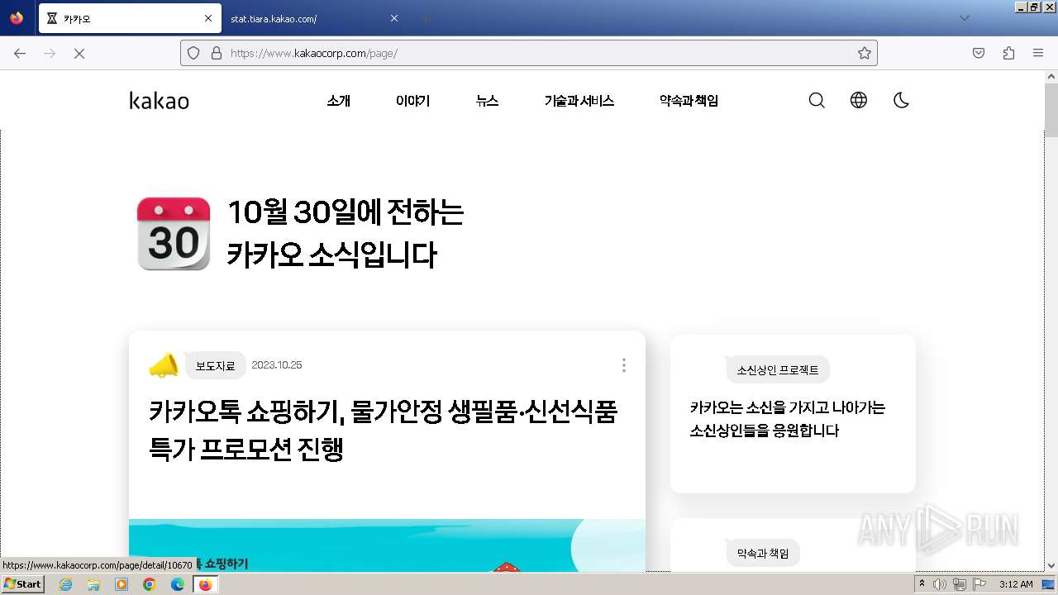1058x595 pixels.
Task: Open File Explorer from taskbar
Action: coord(93,584)
